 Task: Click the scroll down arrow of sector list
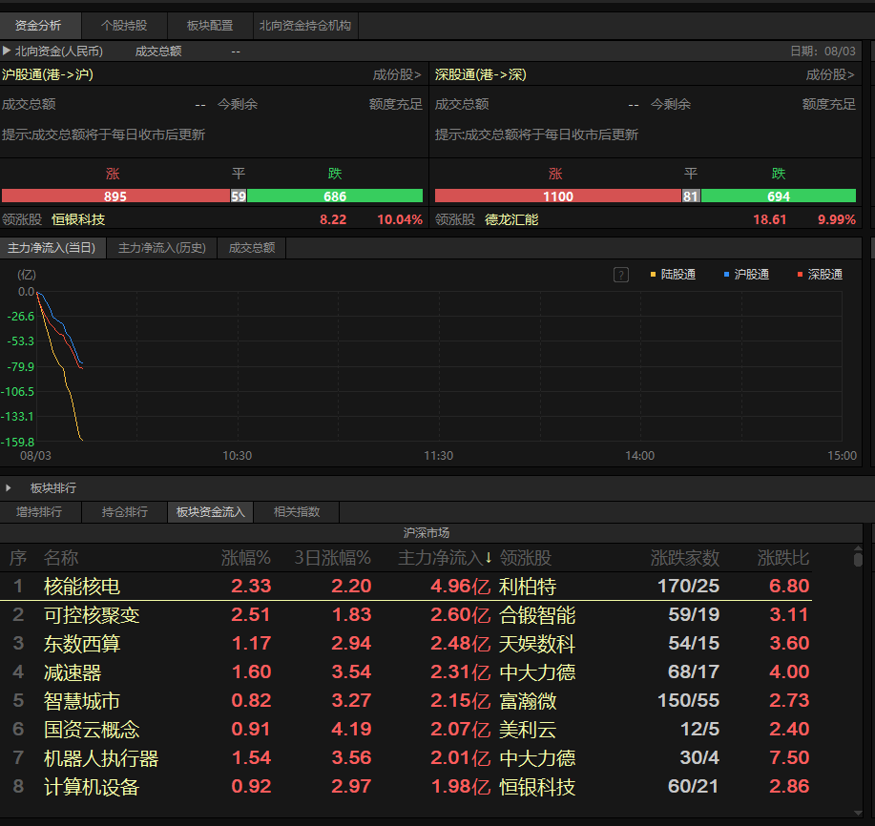point(858,814)
